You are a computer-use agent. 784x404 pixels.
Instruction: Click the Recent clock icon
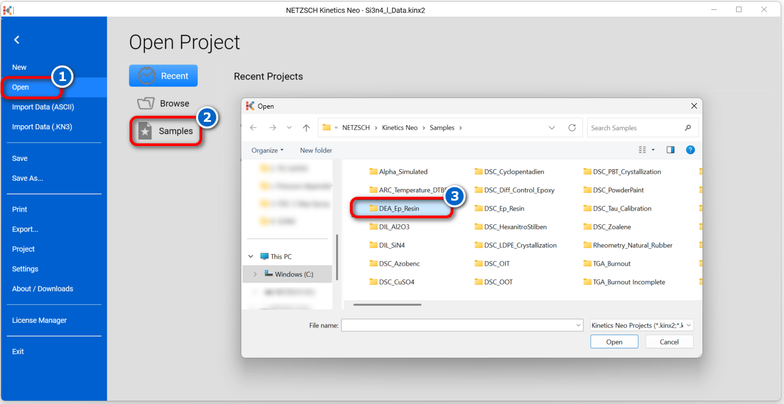coord(147,76)
